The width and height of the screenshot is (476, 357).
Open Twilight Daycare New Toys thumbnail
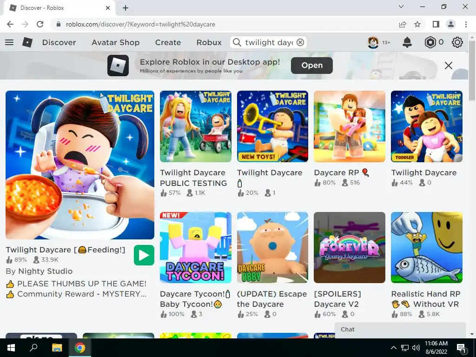pyautogui.click(x=272, y=126)
